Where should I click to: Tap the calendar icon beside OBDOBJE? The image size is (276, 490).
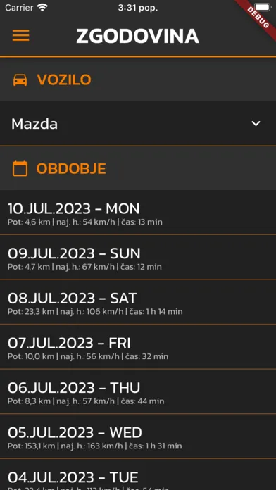[20, 168]
